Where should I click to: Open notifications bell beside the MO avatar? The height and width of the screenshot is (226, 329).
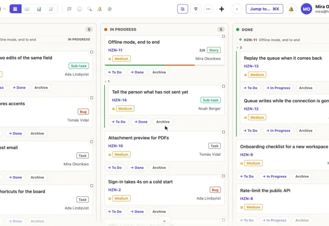pos(291,9)
